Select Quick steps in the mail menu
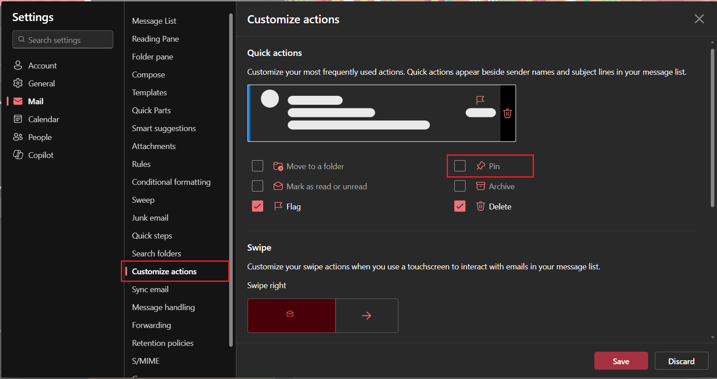 [152, 236]
